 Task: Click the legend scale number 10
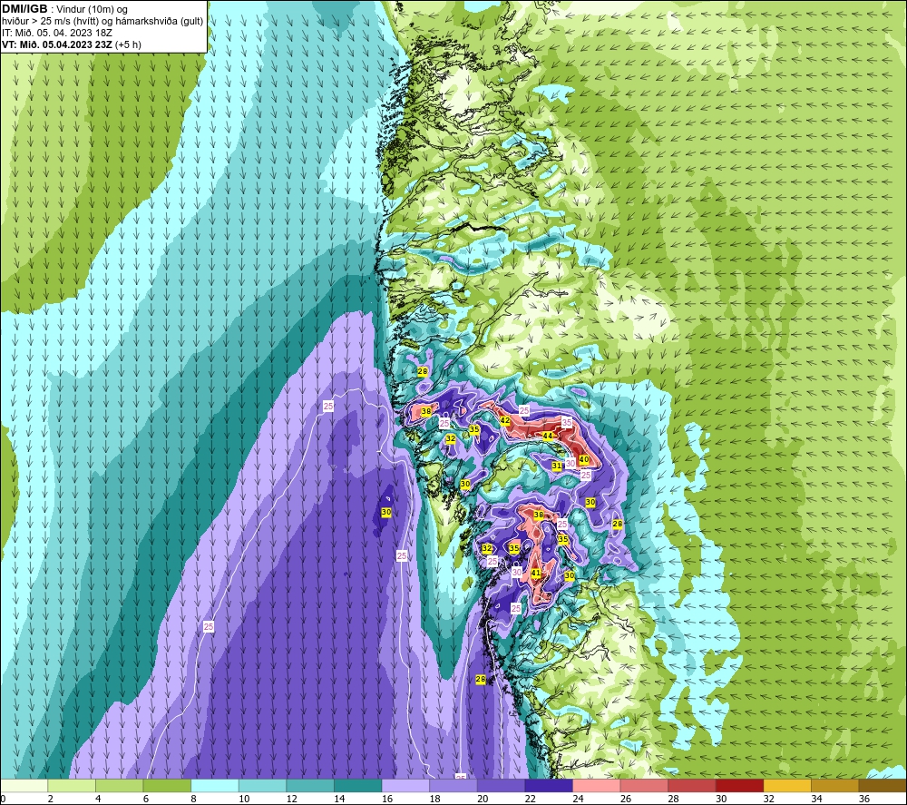tap(244, 800)
